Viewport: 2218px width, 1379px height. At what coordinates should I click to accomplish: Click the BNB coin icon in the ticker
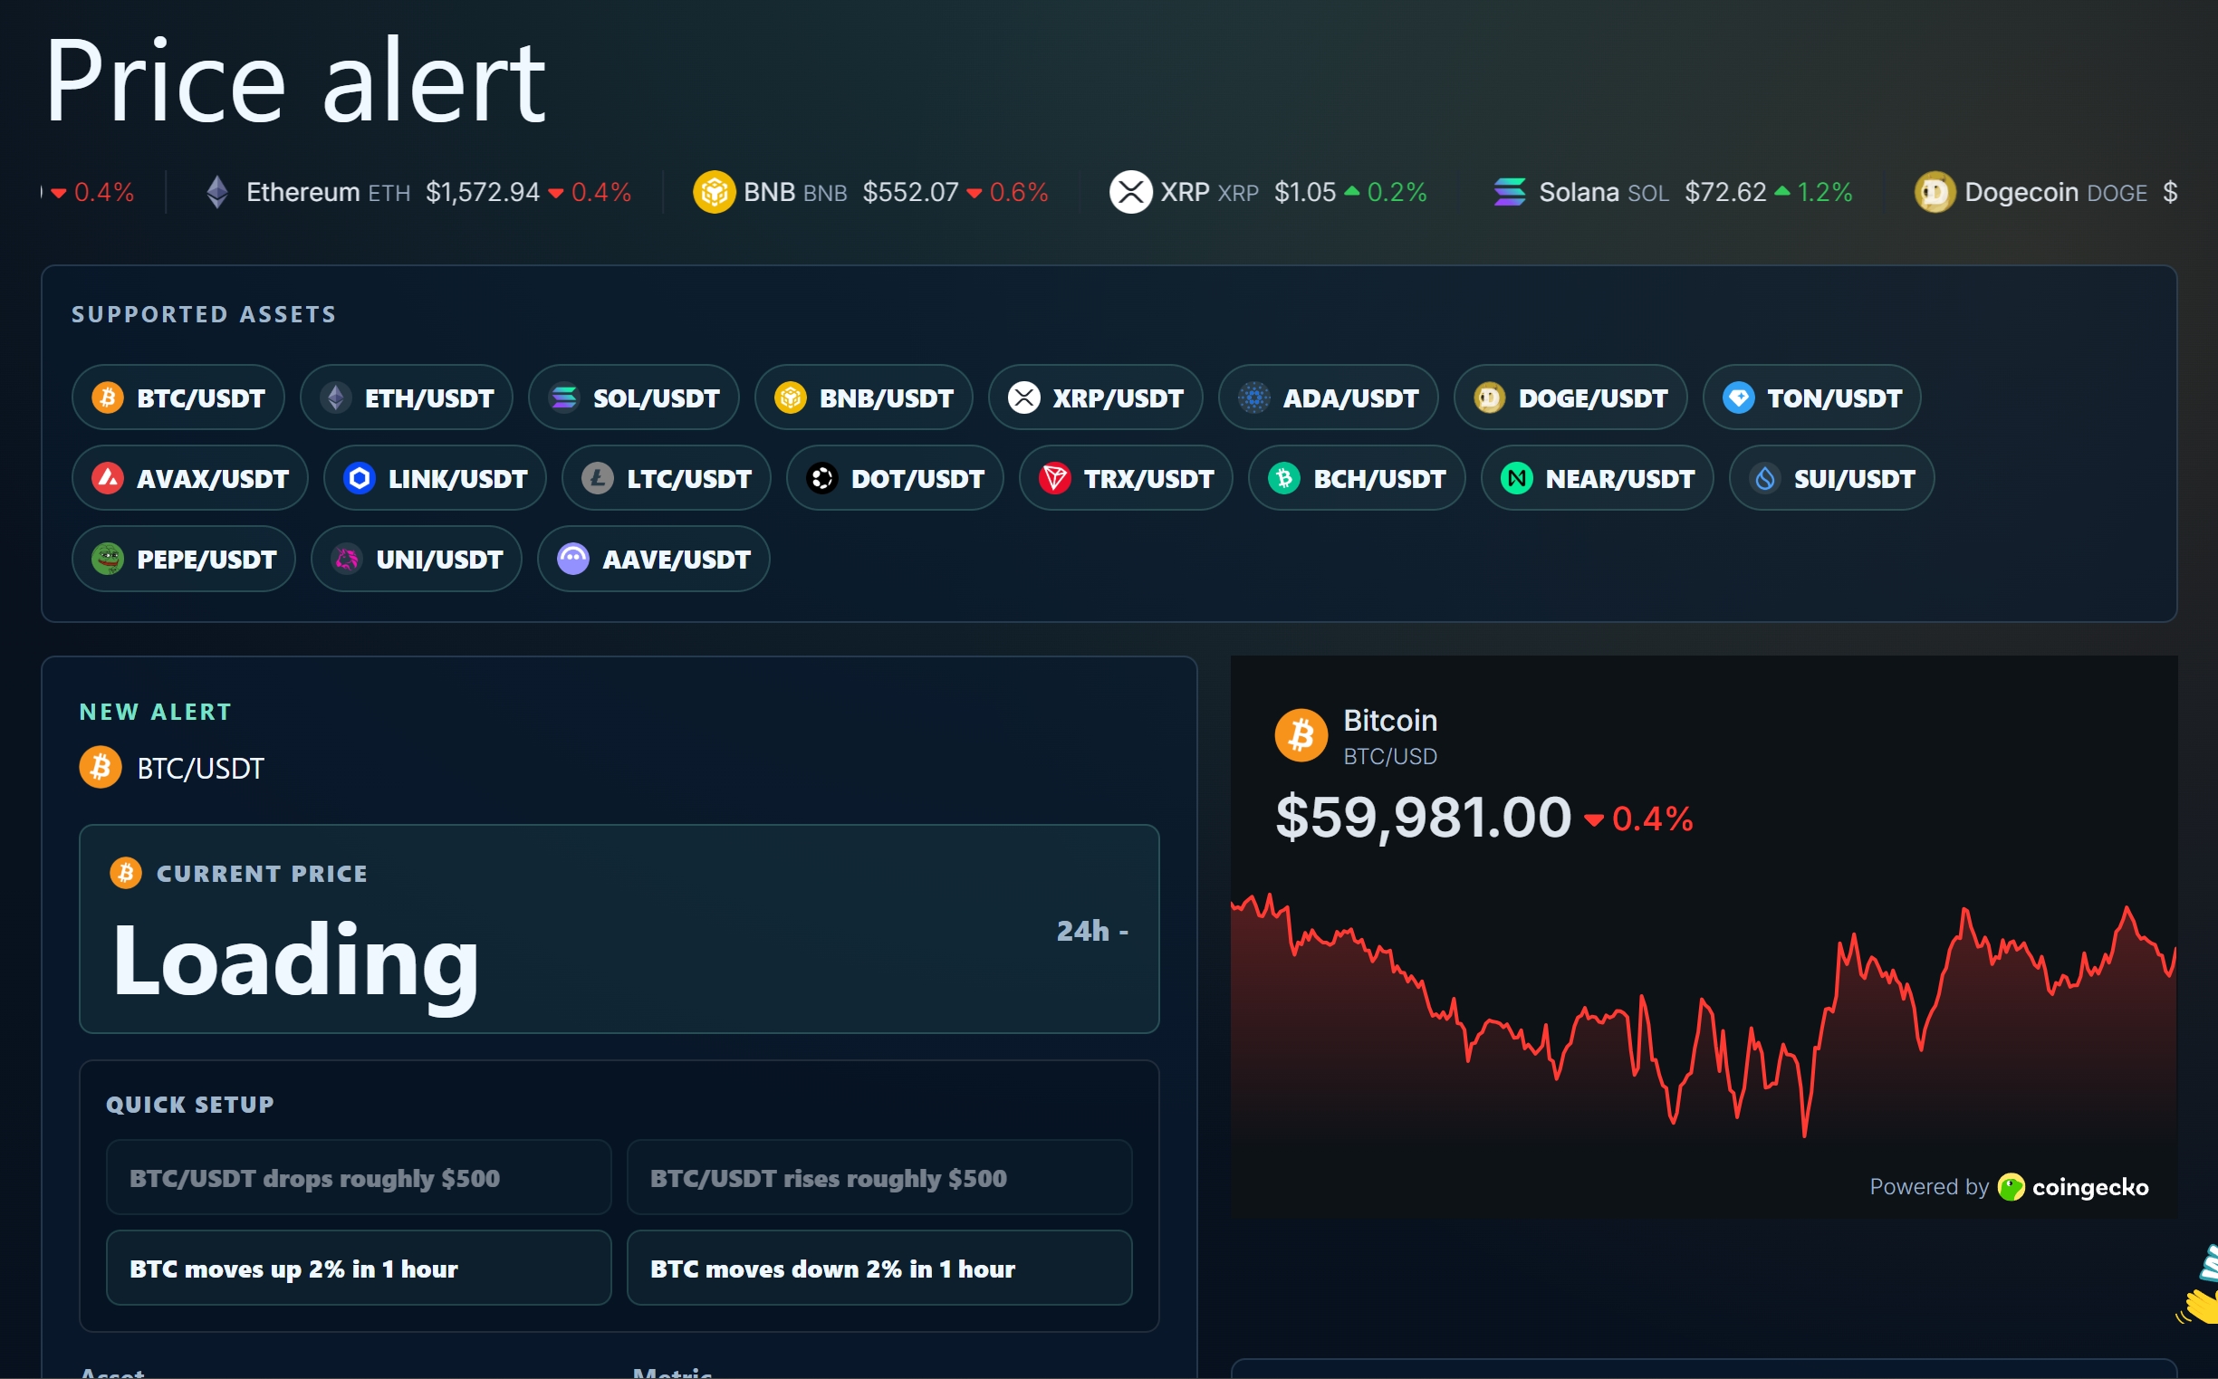714,193
